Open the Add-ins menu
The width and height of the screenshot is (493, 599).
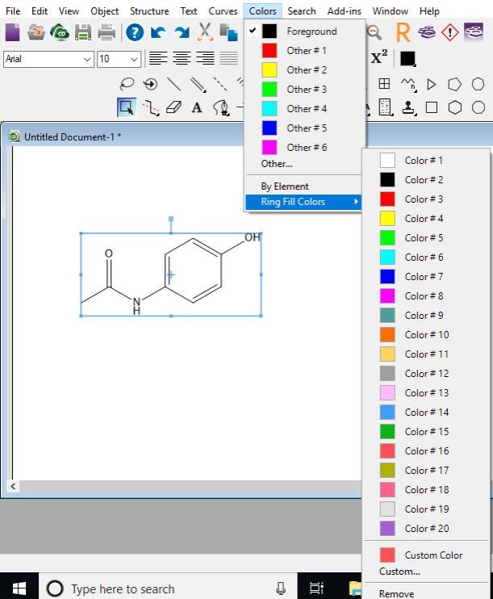344,11
